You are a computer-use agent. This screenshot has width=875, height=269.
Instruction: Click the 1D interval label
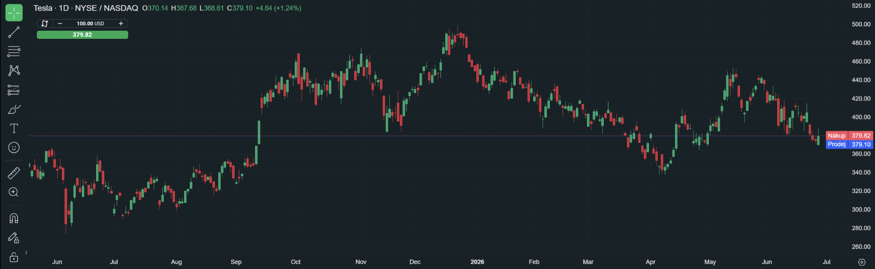click(x=64, y=8)
